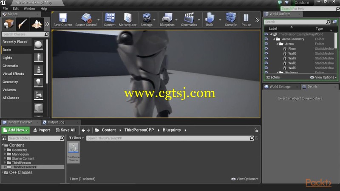Go forward in content browser history
Screen dimensions: 340x191
[x=88, y=130]
